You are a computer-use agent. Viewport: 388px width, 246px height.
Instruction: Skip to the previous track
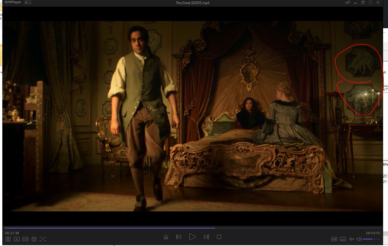click(179, 237)
